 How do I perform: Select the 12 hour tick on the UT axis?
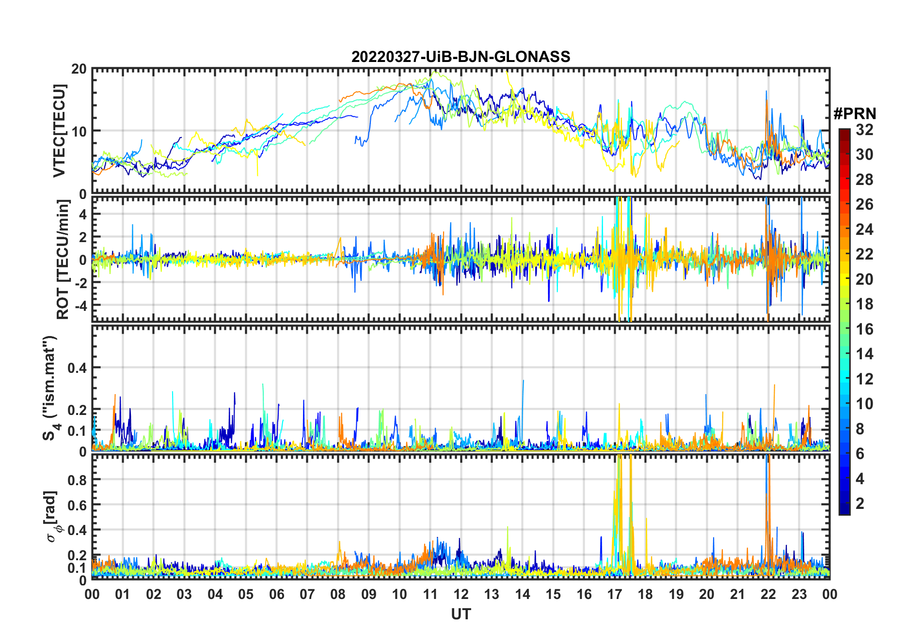point(461,594)
